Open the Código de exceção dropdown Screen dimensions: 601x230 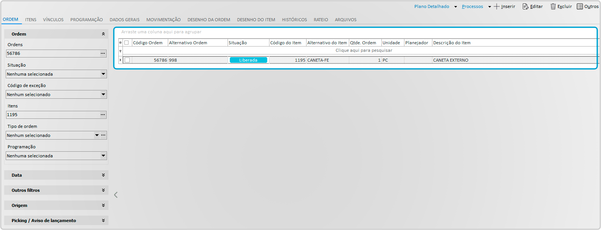coord(103,95)
